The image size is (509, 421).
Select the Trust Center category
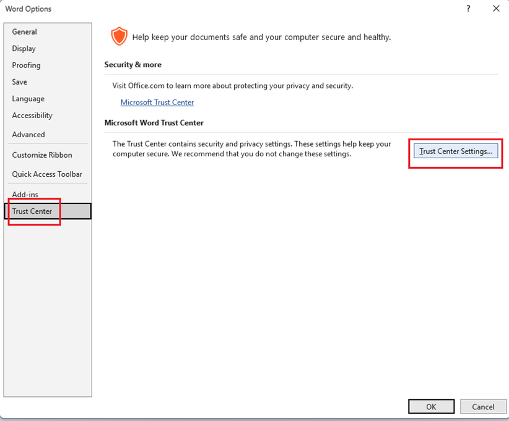click(x=32, y=211)
